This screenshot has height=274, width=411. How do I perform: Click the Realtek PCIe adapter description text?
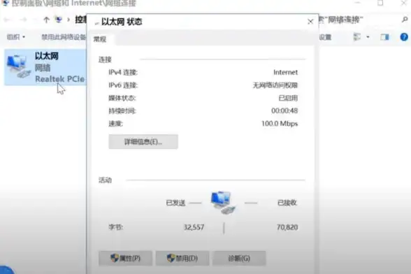point(60,79)
